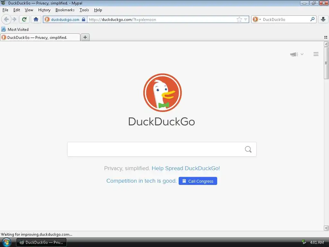Click the Call Congress button
329x247 pixels.
(x=198, y=181)
